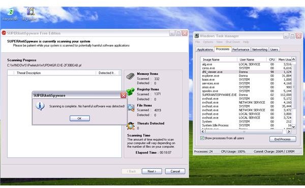Click the Next button in SUPERAntiSpyware
The height and width of the screenshot is (188, 305).
tap(152, 171)
